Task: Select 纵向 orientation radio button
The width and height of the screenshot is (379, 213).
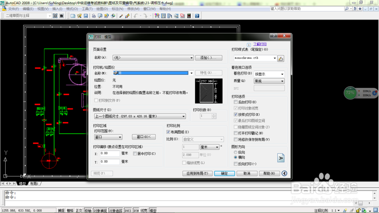Action: [235, 152]
